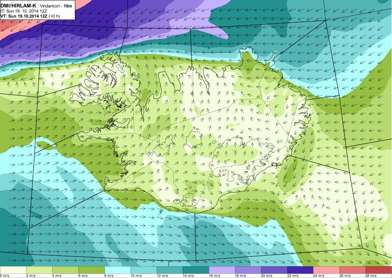Screen dimensions: 392x278
Task: Click the medium green 4–6 m/s legend swatch
Action: pyautogui.click(x=65, y=270)
